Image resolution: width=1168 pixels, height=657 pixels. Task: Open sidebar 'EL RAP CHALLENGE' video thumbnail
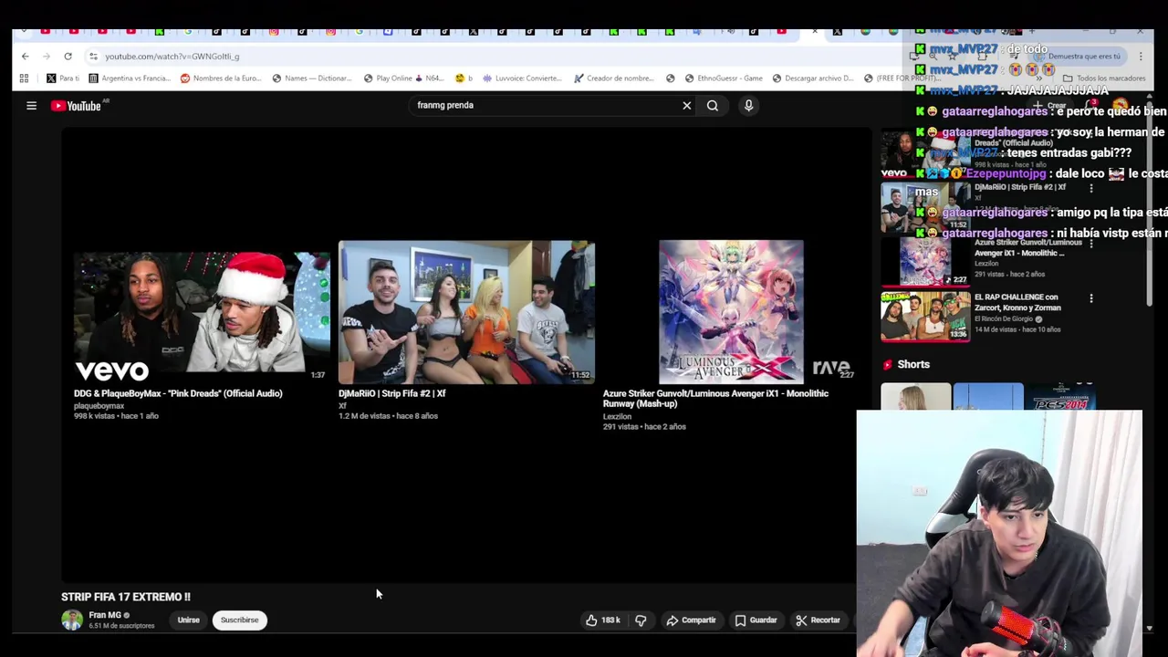[x=925, y=316]
